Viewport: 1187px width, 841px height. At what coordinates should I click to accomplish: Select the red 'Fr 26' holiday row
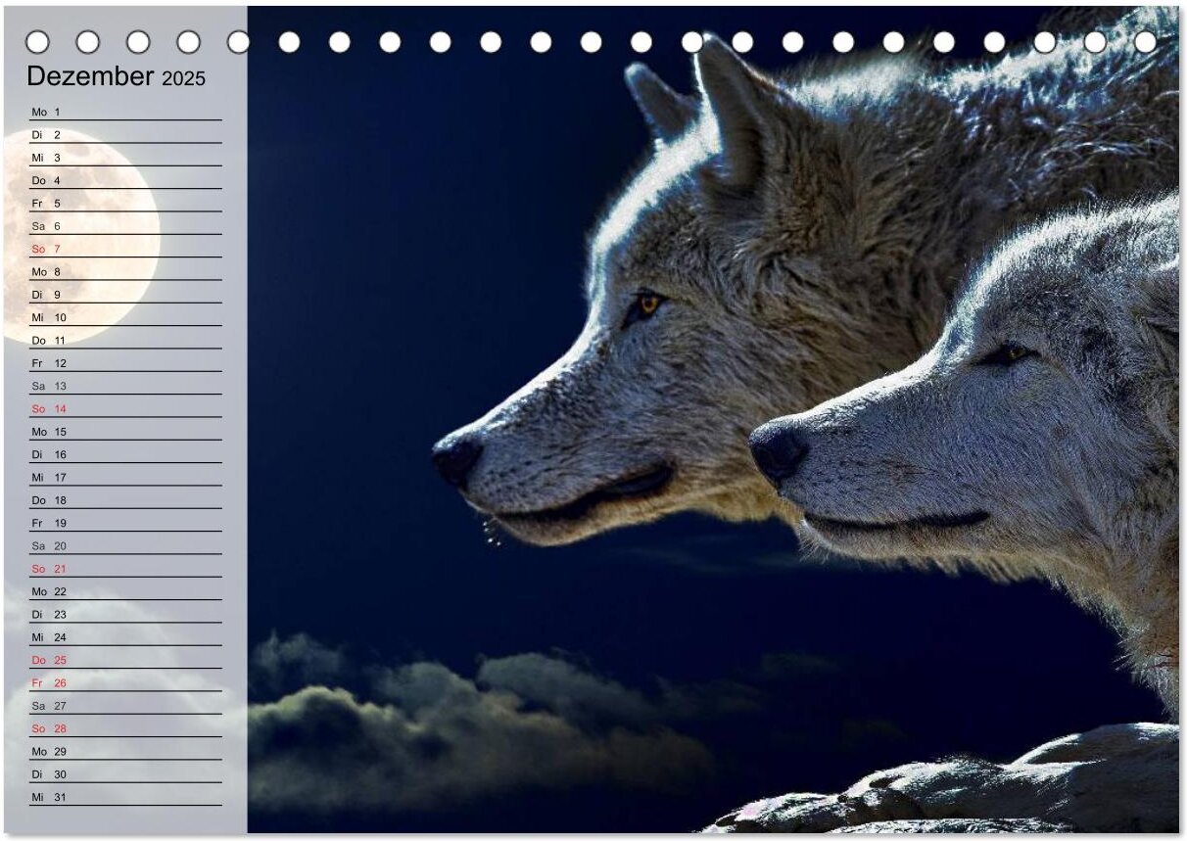pos(125,682)
